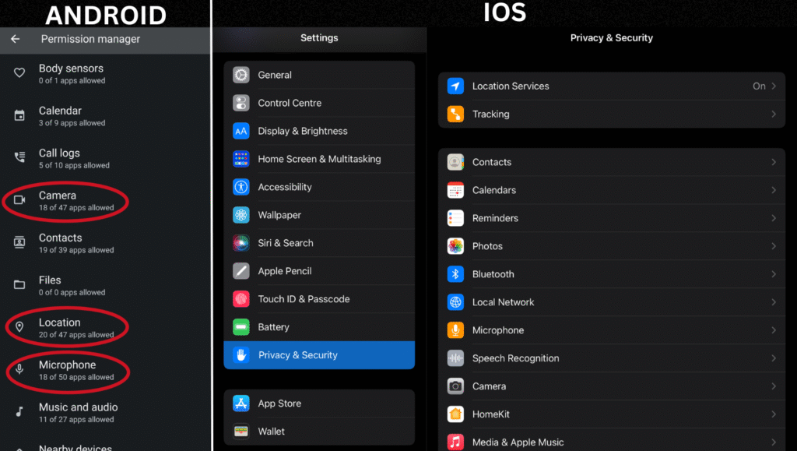Click the Battery icon in Settings
Screen dimensions: 797x451
tap(241, 327)
